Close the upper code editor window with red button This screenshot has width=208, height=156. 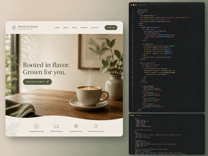pyautogui.click(x=131, y=5)
